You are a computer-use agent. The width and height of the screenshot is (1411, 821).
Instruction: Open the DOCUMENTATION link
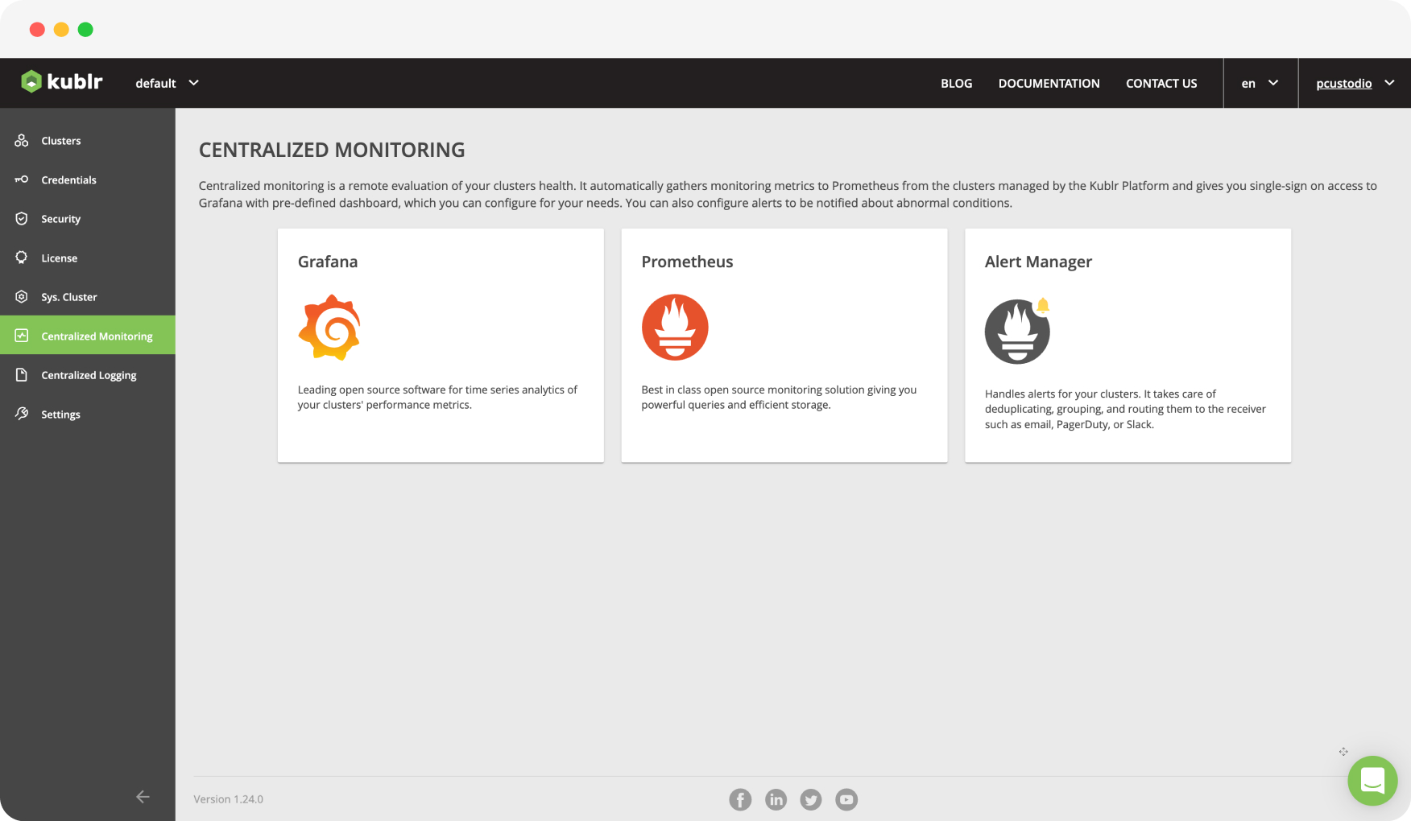click(1049, 83)
